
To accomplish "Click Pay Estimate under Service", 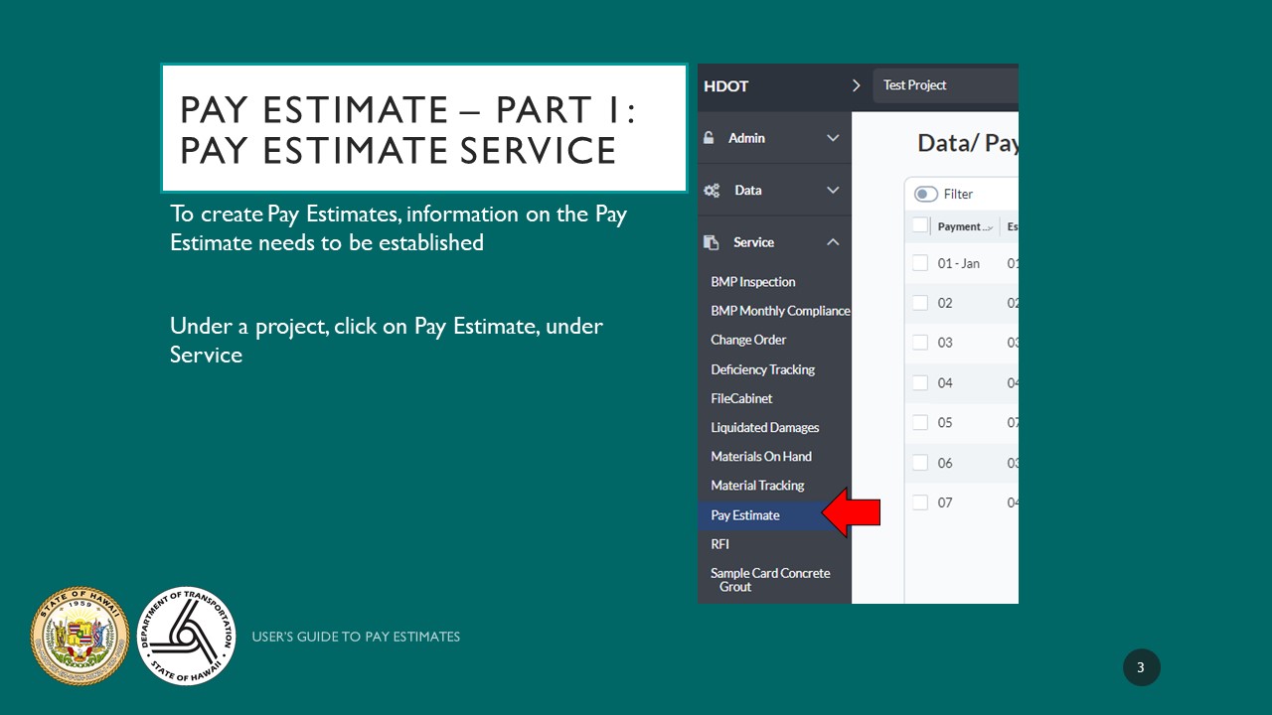I will 745,515.
